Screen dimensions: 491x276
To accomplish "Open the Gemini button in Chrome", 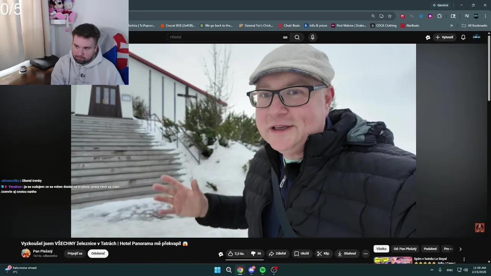I will pyautogui.click(x=440, y=5).
